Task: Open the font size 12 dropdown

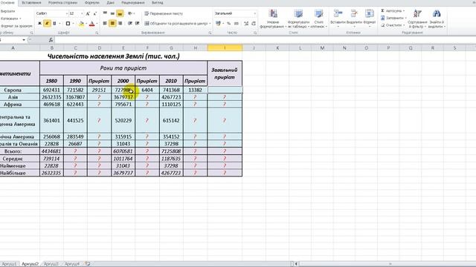Action: pyautogui.click(x=82, y=13)
